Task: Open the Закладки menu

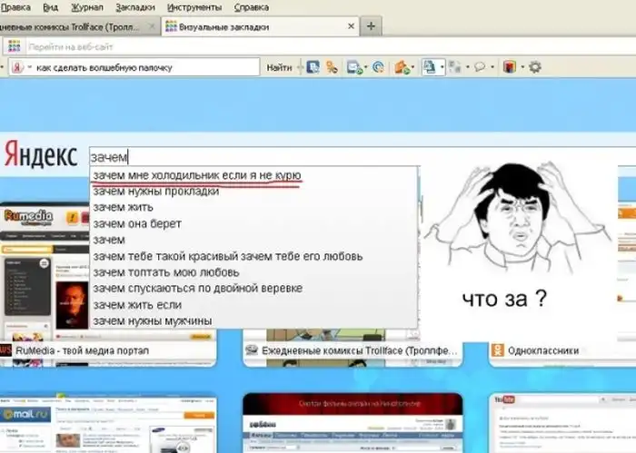Action: point(134,7)
